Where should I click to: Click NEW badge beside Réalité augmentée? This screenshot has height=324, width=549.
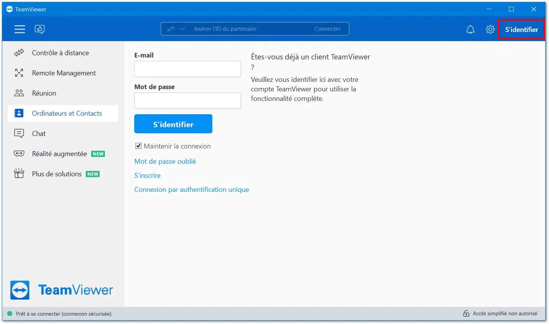(98, 154)
